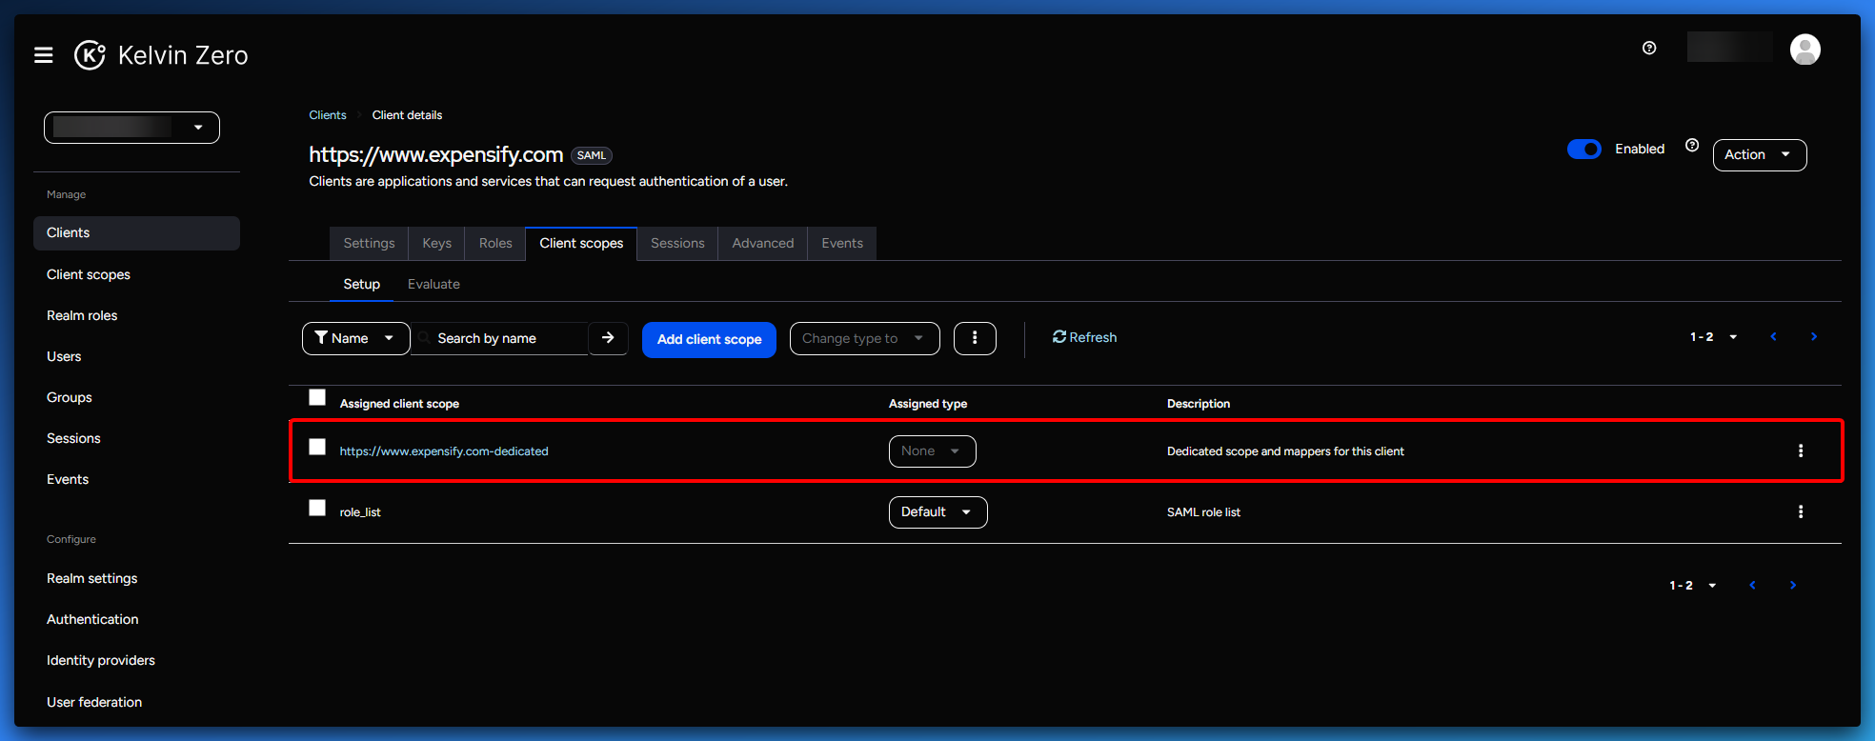Expand top 1-2 per-page dropdown
The width and height of the screenshot is (1875, 741).
pos(1714,337)
